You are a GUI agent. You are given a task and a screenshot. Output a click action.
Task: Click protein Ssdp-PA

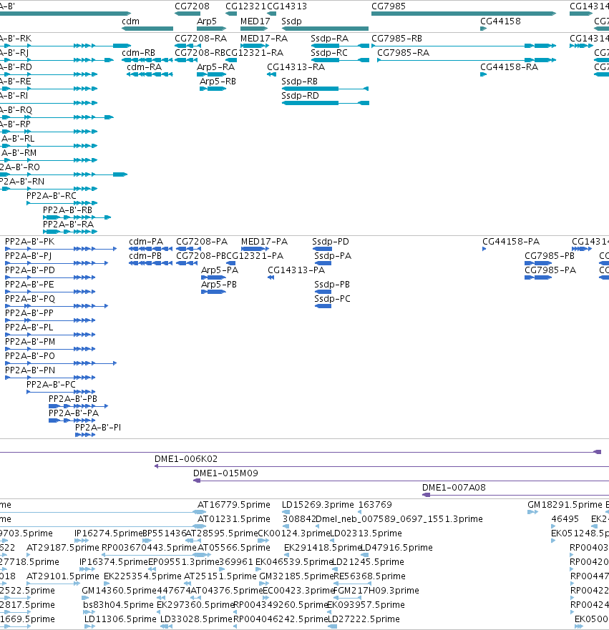pos(323,263)
